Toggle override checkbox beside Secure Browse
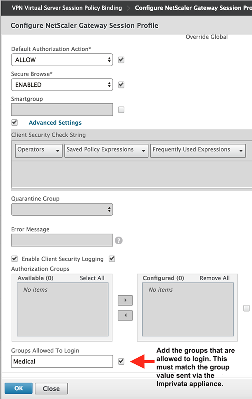This screenshot has width=252, height=399. tap(121, 85)
